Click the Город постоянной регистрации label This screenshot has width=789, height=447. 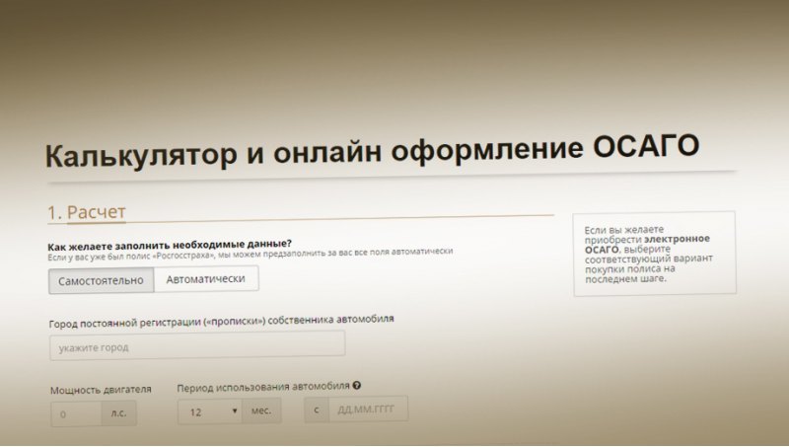[221, 321]
